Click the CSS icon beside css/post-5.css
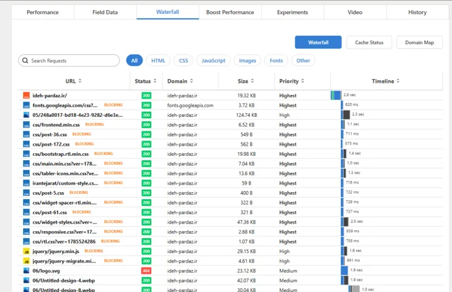 pyautogui.click(x=26, y=193)
